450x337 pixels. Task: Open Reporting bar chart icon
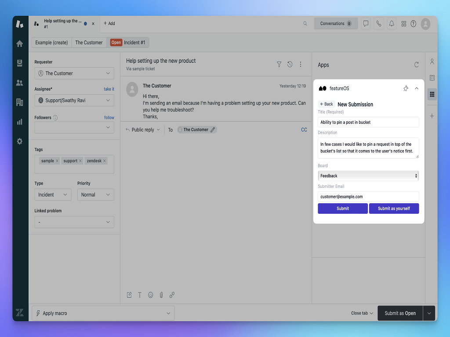[19, 122]
